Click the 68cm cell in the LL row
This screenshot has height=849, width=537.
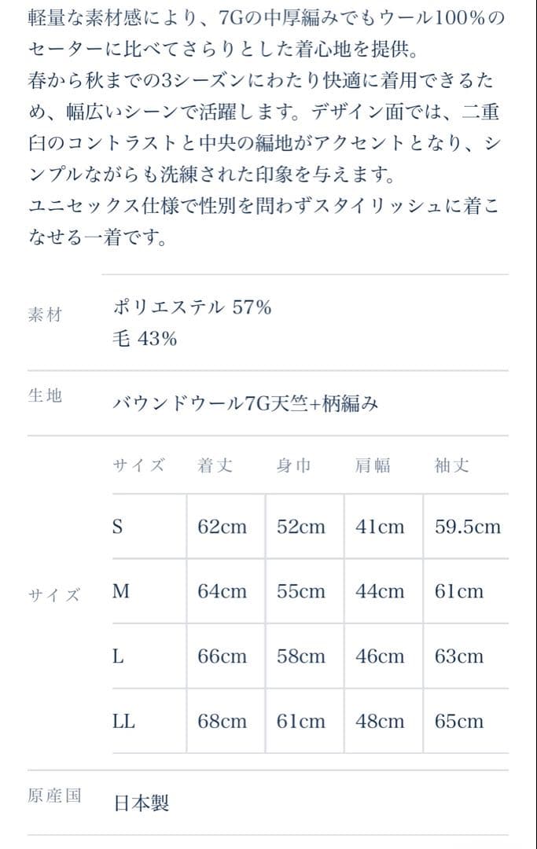tap(222, 721)
